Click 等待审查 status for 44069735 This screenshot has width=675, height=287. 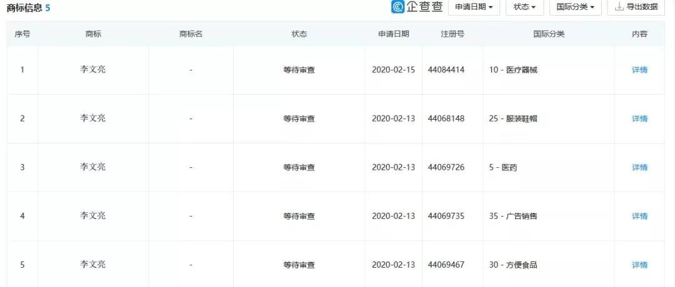299,216
